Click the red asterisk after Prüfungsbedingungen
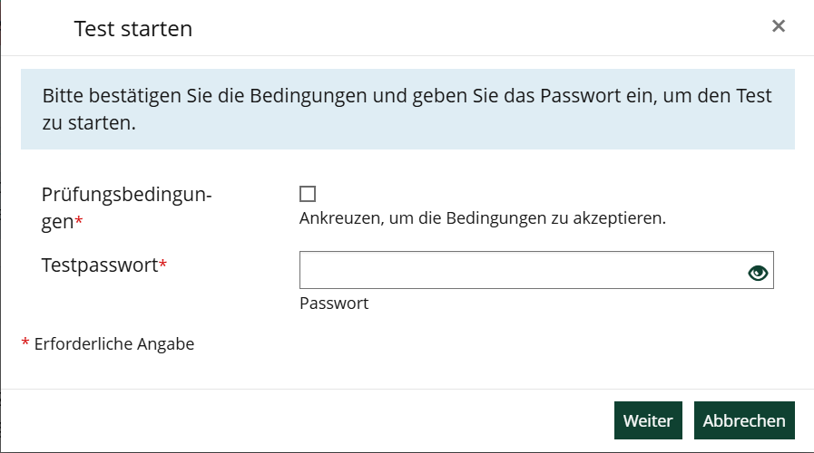Screen dimensions: 814x453 pos(79,223)
